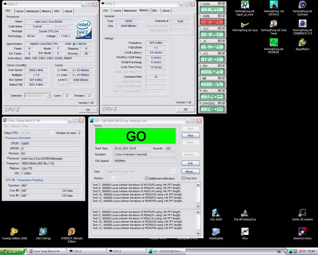Open the Priority dropdown in ORTHOS
Viewport: 318px width, 255px height.
(x=114, y=178)
